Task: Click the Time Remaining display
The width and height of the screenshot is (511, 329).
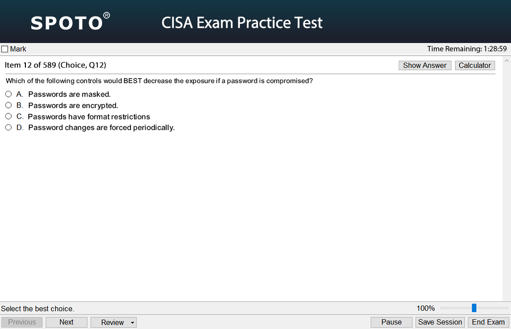Action: 467,49
